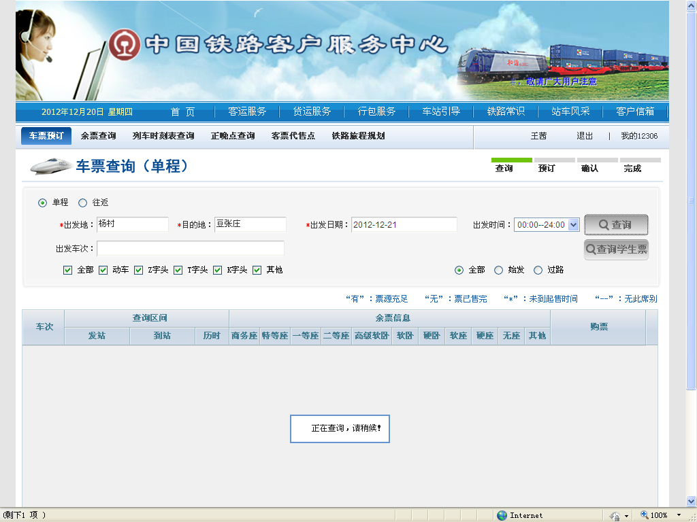
Task: Switch to the 车票预订 tab
Action: tap(46, 136)
